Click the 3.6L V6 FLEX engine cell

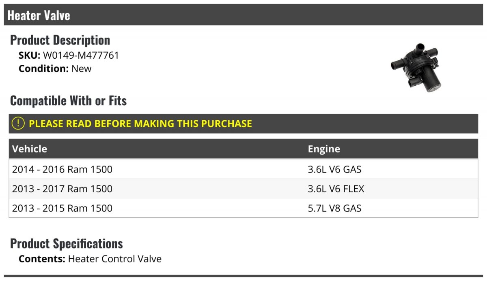(x=336, y=189)
